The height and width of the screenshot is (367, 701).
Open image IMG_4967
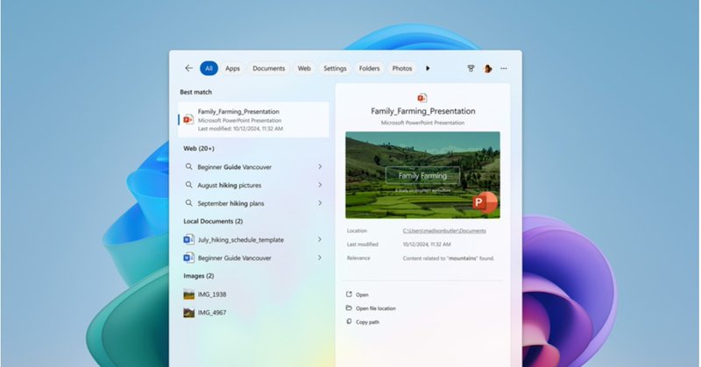click(212, 313)
